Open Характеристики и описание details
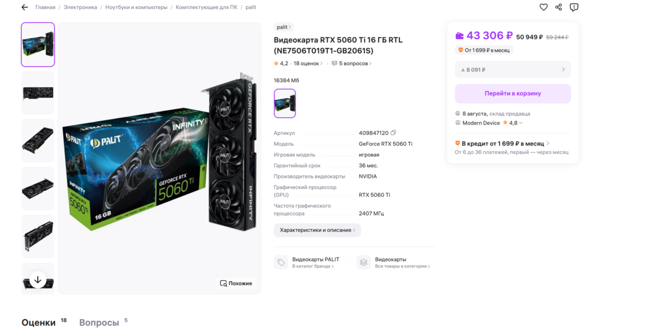This screenshot has height=328, width=652. [x=317, y=230]
